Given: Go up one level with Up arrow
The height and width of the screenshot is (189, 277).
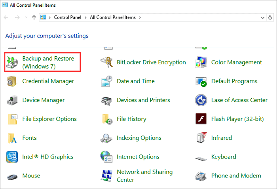Looking at the screenshot, I should 34,17.
